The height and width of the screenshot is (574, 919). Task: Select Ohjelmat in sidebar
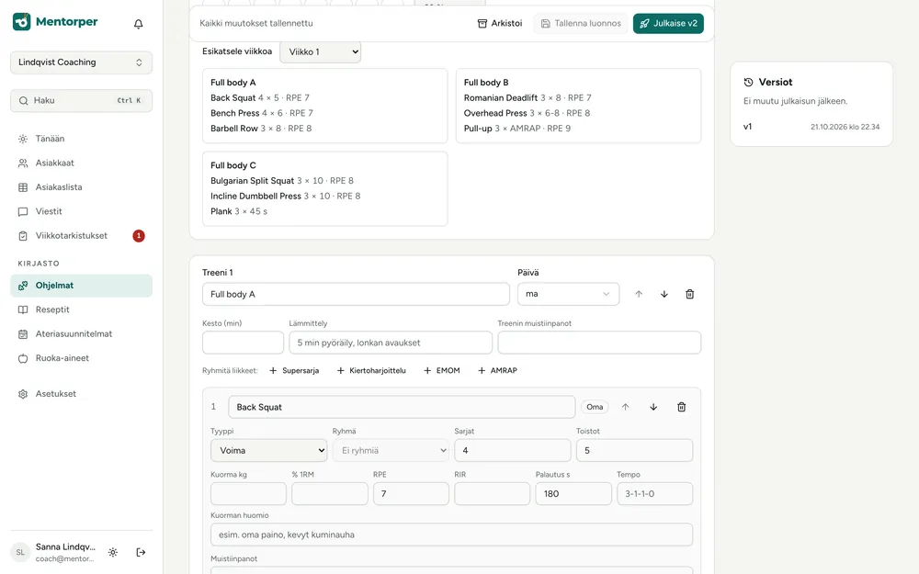(82, 286)
